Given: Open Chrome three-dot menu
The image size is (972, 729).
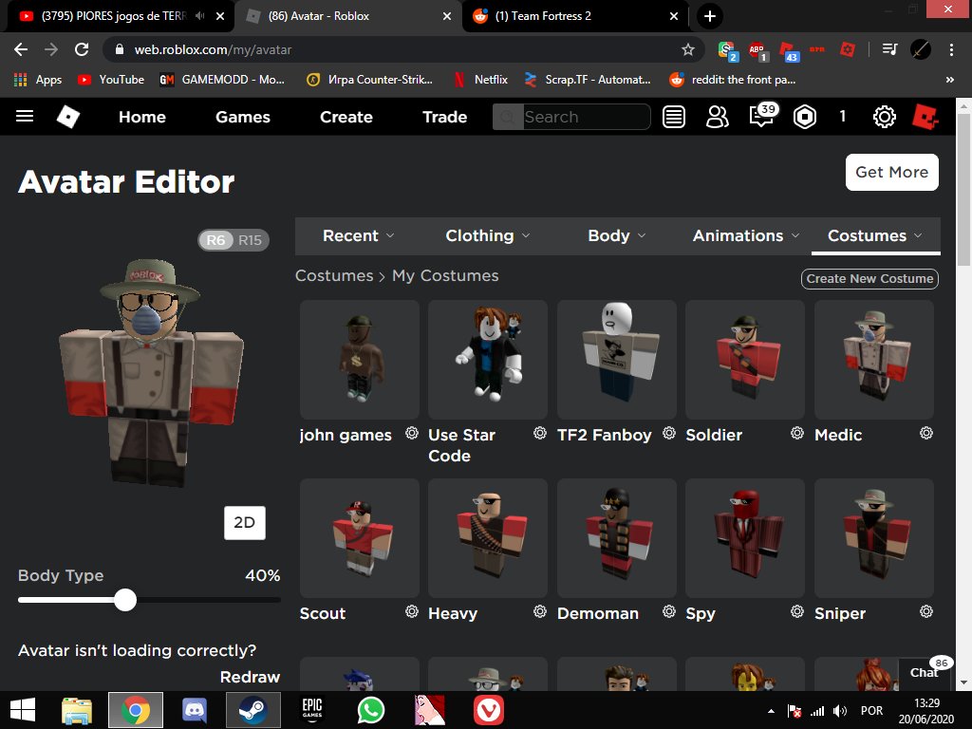Looking at the screenshot, I should pos(951,49).
